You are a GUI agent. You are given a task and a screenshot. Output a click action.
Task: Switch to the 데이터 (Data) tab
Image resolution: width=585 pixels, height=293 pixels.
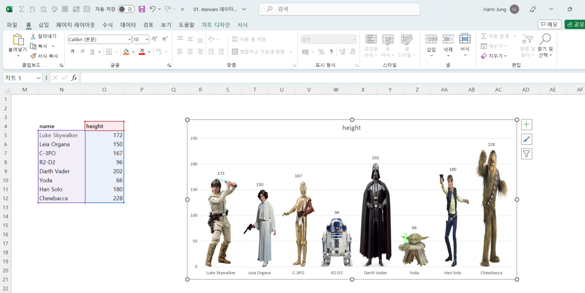click(128, 25)
